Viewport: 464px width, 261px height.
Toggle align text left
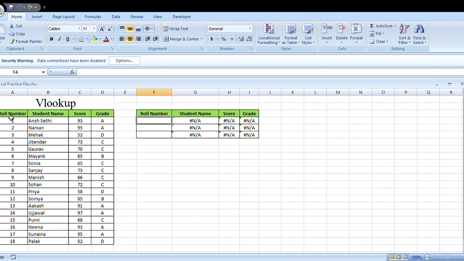point(122,39)
